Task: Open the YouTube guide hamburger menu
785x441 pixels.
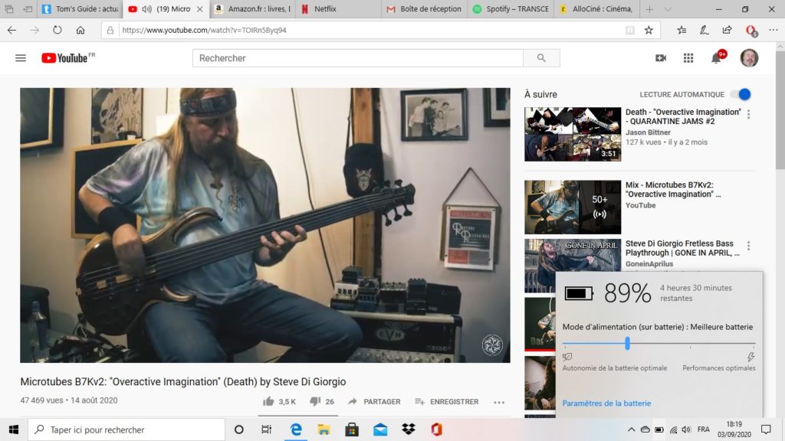Action: coord(21,58)
